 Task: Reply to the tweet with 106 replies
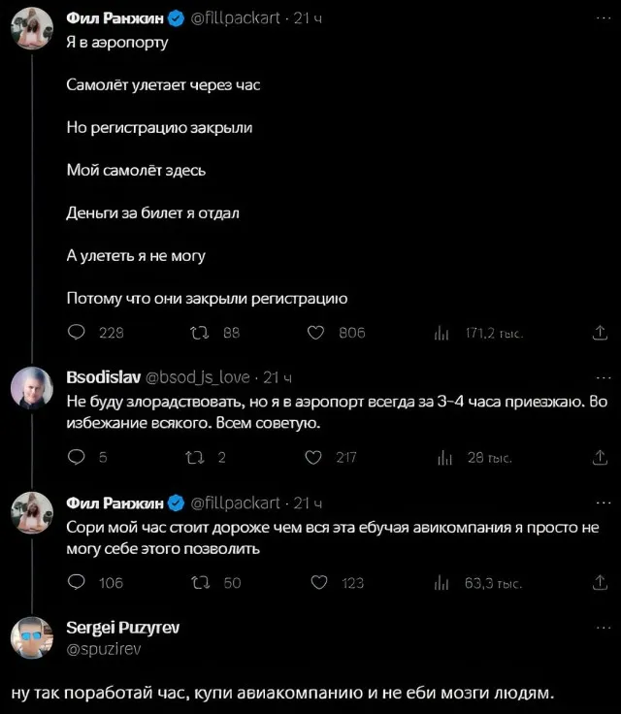tap(77, 582)
